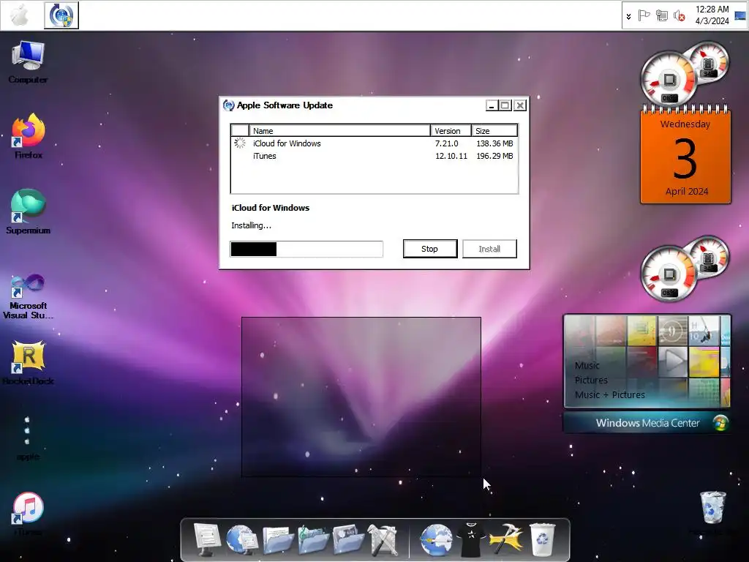Close the Apple Software Update window
This screenshot has width=749, height=562.
click(520, 105)
